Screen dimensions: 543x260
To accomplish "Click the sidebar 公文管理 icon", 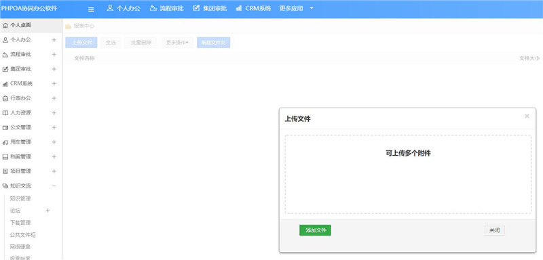I will point(5,128).
